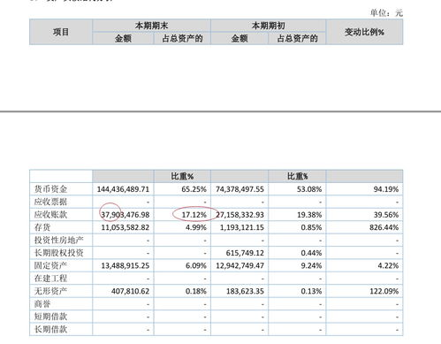Click the 单位：元 unit label
Viewport: 441px width, 344px height.
click(x=386, y=12)
